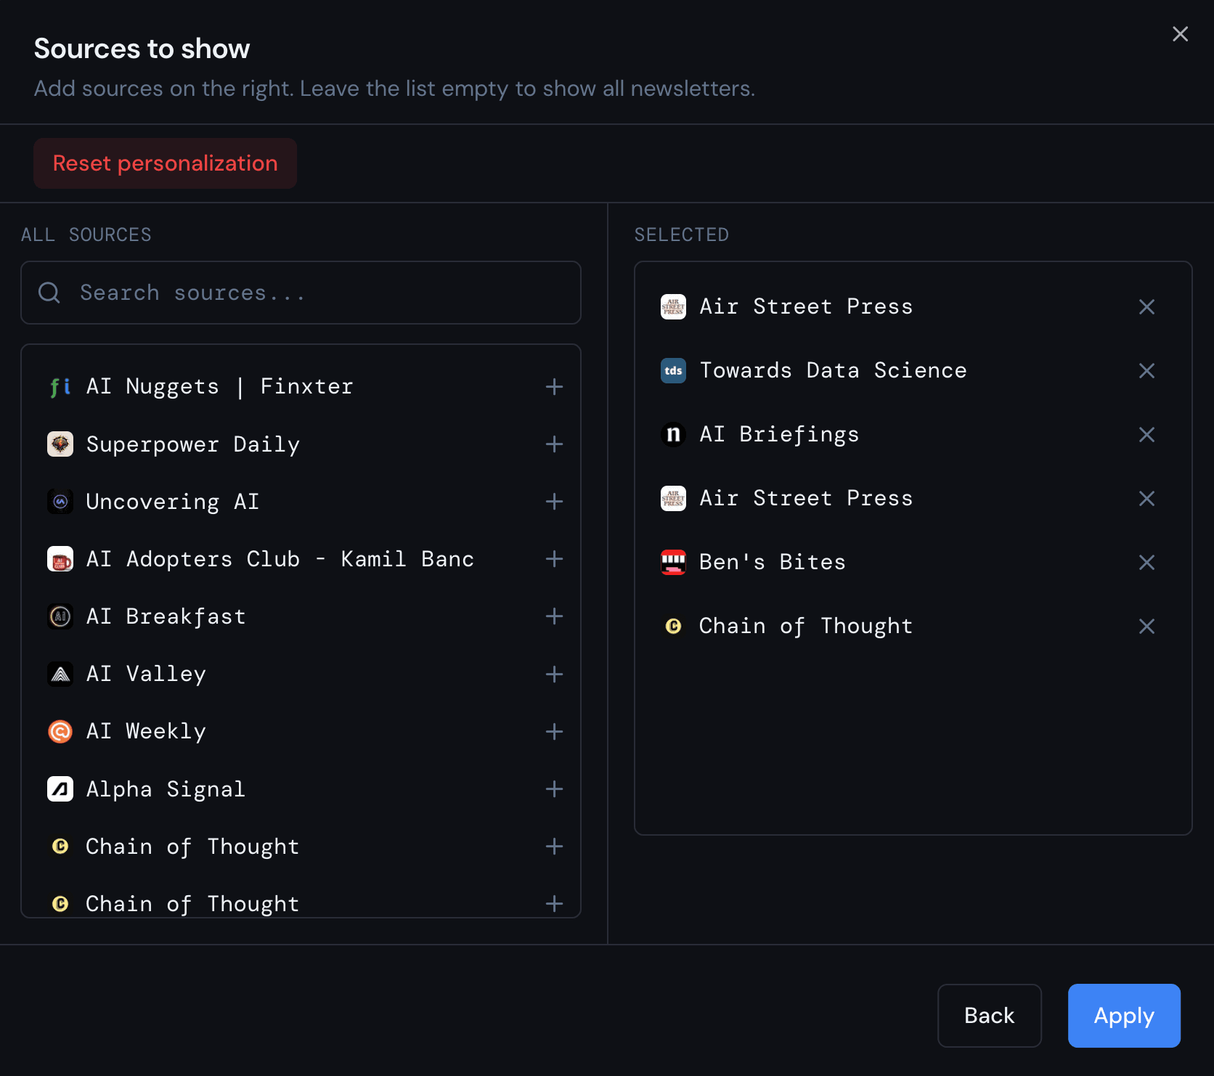Click the search magnifier icon
The image size is (1214, 1076).
[49, 293]
